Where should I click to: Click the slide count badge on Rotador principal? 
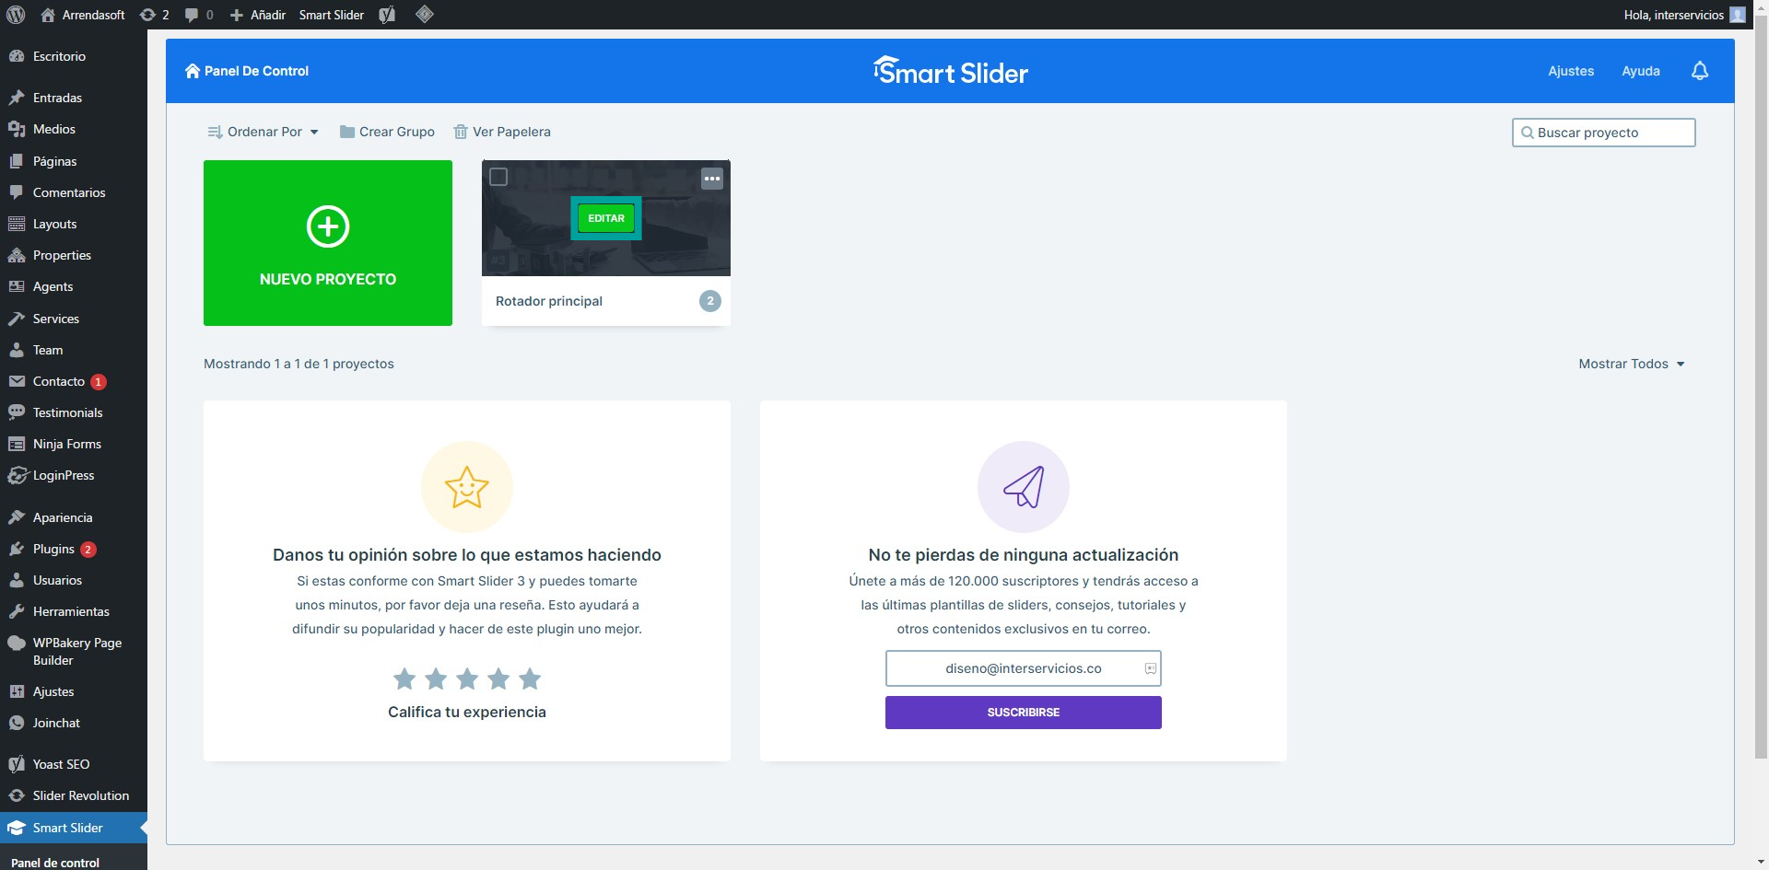pyautogui.click(x=710, y=301)
